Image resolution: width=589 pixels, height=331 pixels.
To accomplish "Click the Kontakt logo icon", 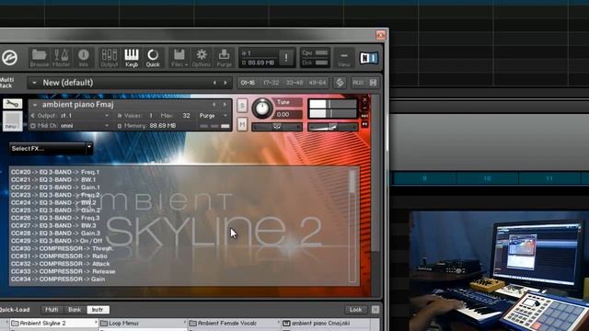I will click(9, 58).
